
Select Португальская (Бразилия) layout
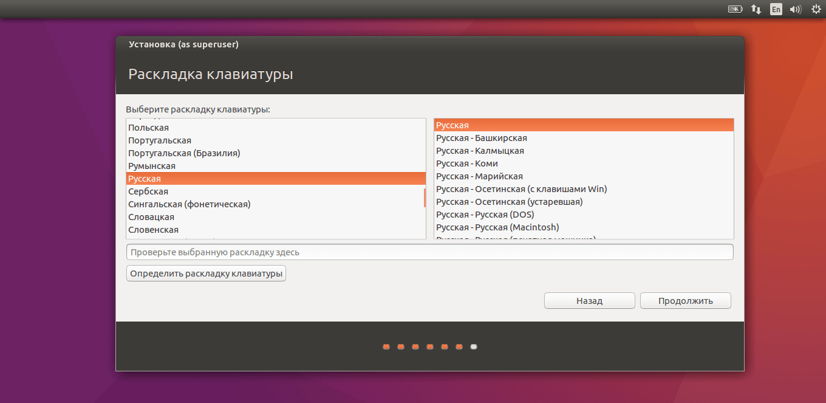[276, 153]
